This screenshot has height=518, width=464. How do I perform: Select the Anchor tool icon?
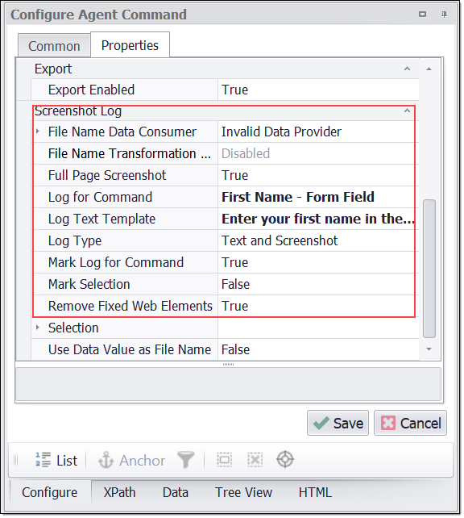pyautogui.click(x=106, y=460)
